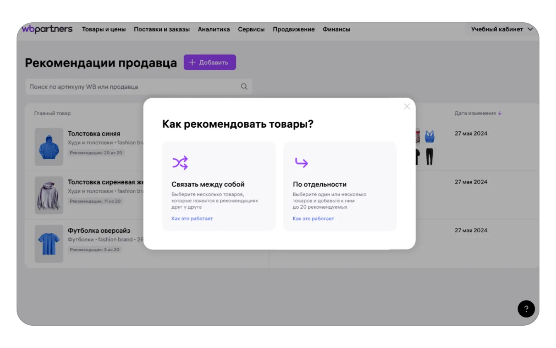The width and height of the screenshot is (556, 348).
Task: Open the Товары и цены menu
Action: [x=104, y=29]
